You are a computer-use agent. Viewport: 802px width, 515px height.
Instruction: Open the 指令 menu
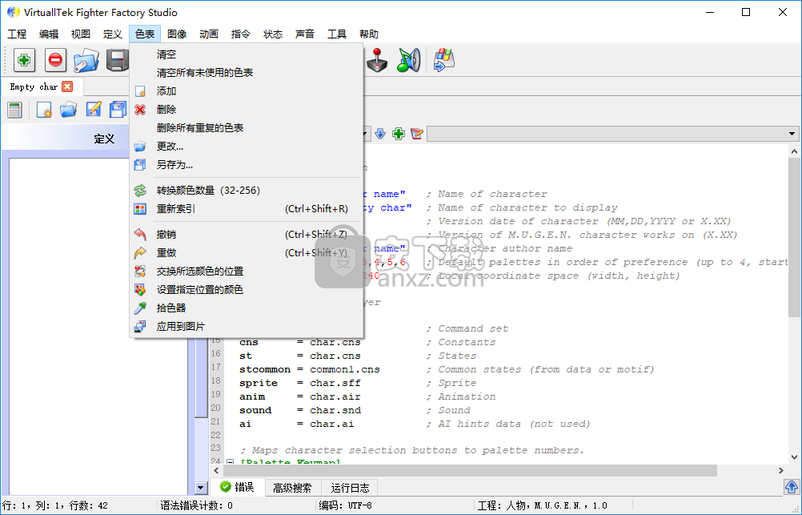(241, 34)
